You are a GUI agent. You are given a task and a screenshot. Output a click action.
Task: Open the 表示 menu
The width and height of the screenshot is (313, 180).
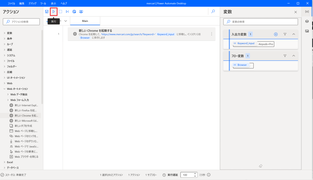point(53,3)
